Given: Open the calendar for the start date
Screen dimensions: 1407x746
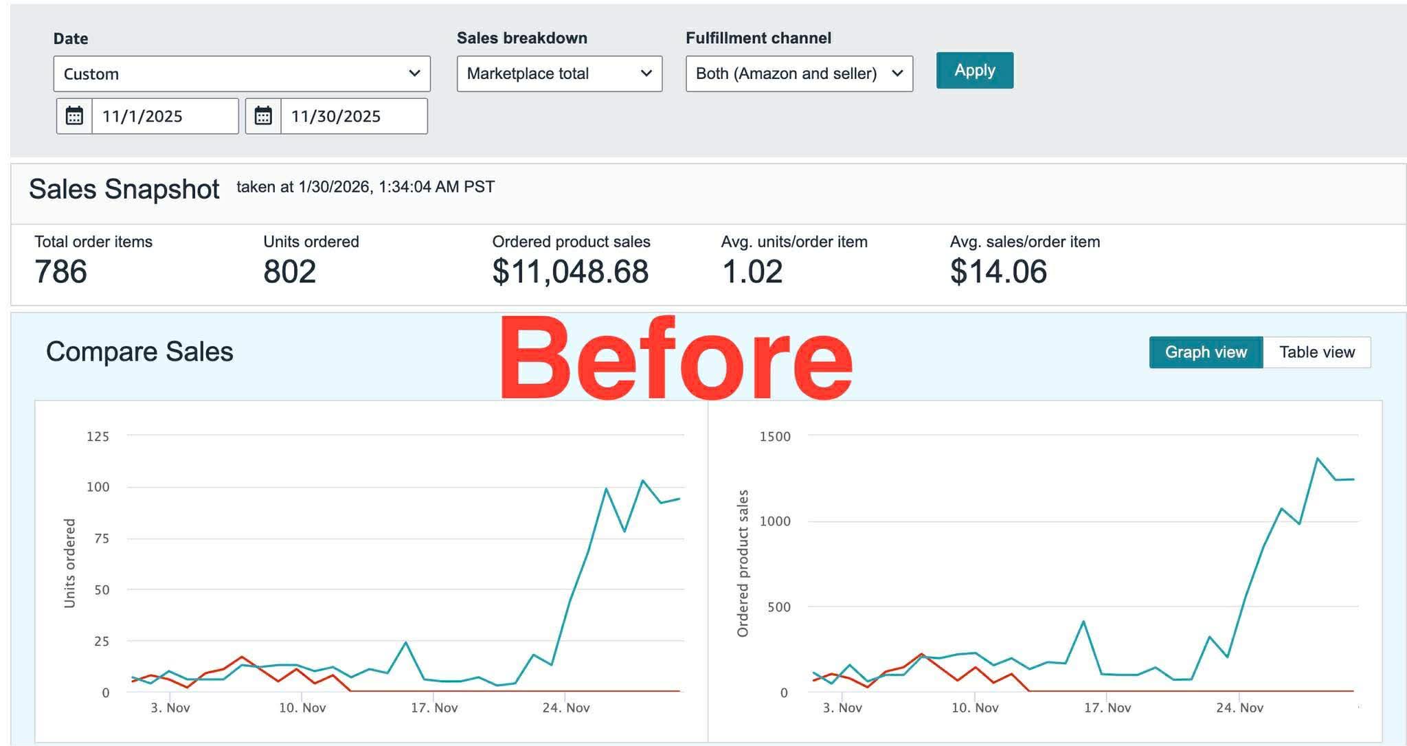Looking at the screenshot, I should (x=73, y=116).
